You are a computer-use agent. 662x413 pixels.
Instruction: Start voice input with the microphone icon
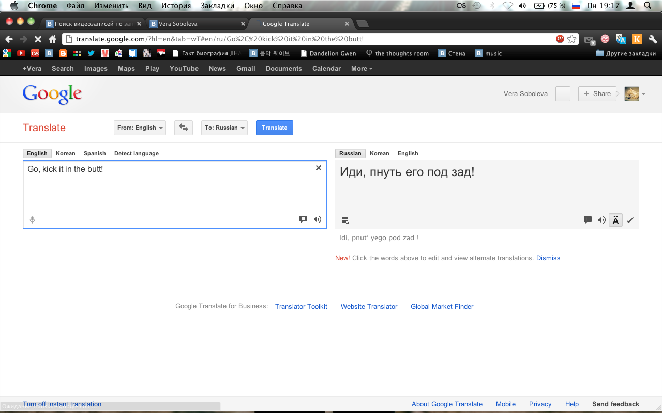point(32,220)
